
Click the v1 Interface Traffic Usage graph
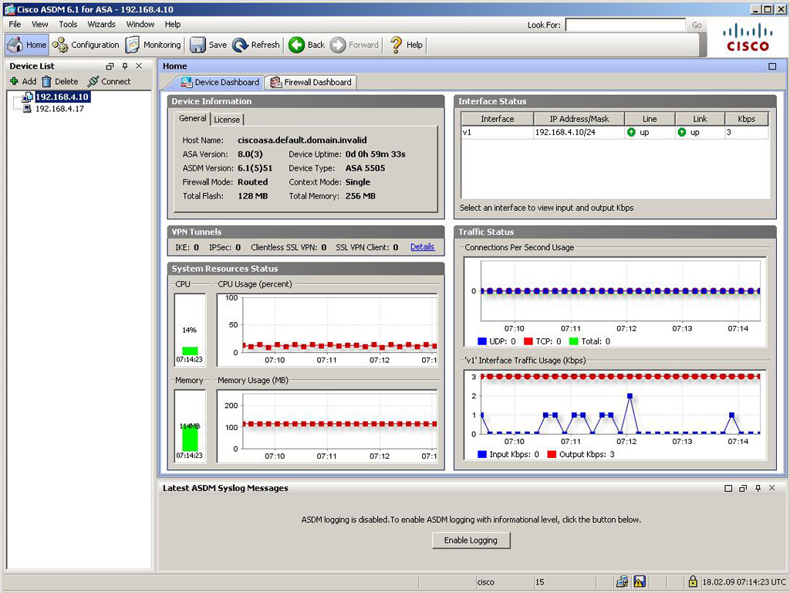pyautogui.click(x=615, y=415)
